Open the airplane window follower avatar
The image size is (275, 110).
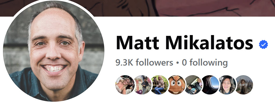tap(210, 85)
